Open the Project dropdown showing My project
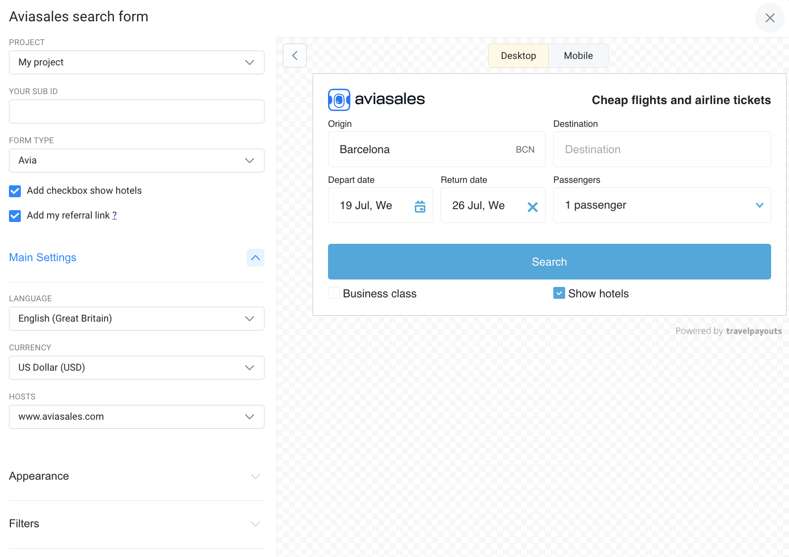The width and height of the screenshot is (789, 557). [136, 62]
